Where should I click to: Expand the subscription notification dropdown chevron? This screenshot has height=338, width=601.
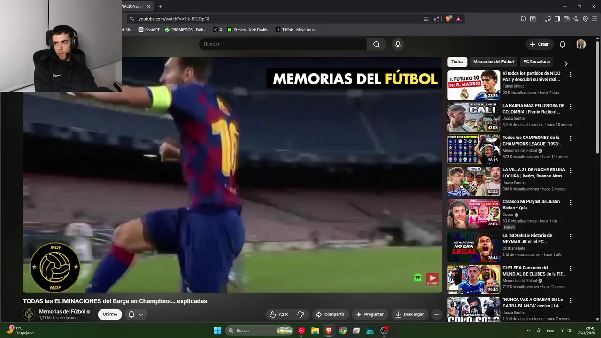click(x=140, y=315)
